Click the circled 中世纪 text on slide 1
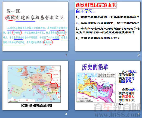The height and width of the screenshot is (118, 142). (17, 33)
